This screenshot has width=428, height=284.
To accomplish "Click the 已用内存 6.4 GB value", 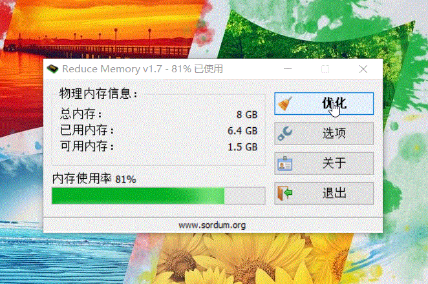I will pyautogui.click(x=242, y=131).
